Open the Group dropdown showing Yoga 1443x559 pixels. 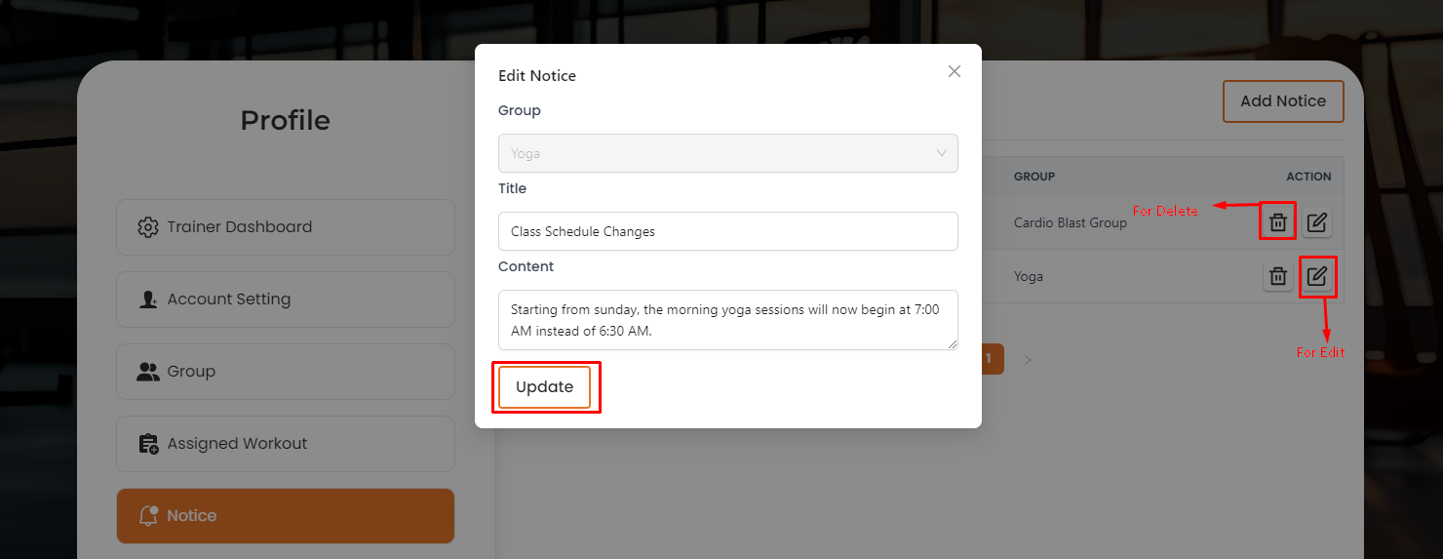point(726,153)
